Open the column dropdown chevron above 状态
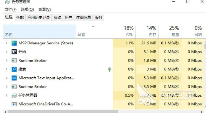Image resolution: width=206 pixels, height=113 pixels. (93, 26)
